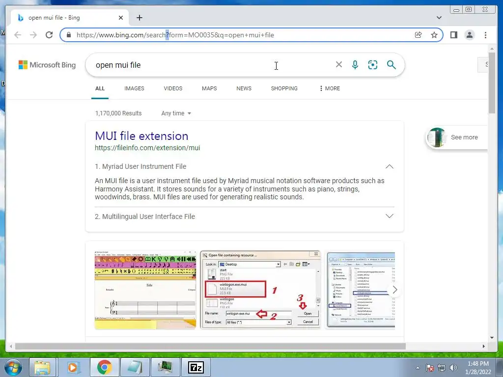Open the 'MUI file extension' result
The height and width of the screenshot is (377, 503).
(141, 136)
